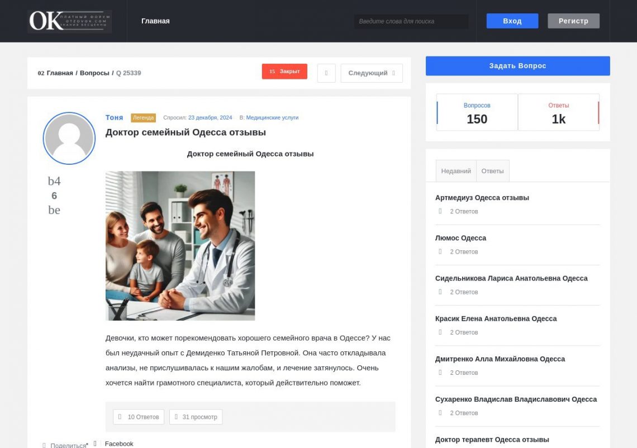The image size is (637, 448).
Task: Click the Q 25339 breadcrumb text
Action: [129, 73]
